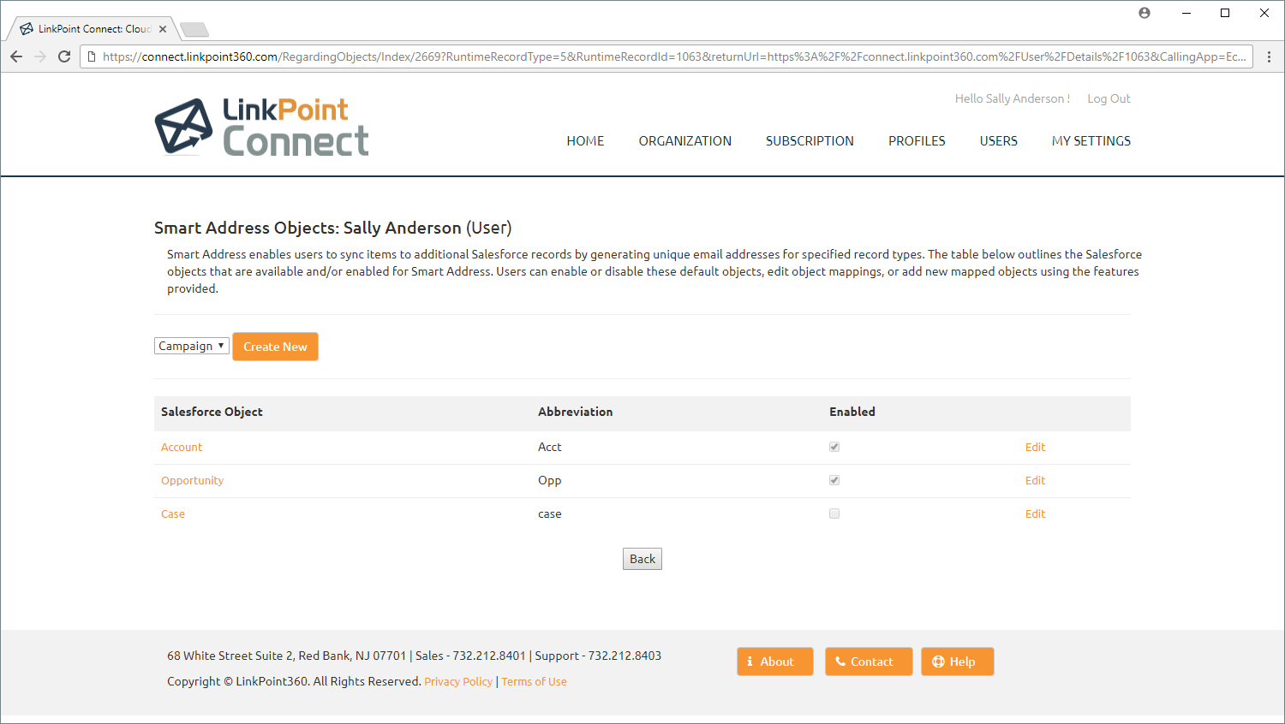Click the browser forward arrow
This screenshot has width=1285, height=724.
(x=40, y=56)
